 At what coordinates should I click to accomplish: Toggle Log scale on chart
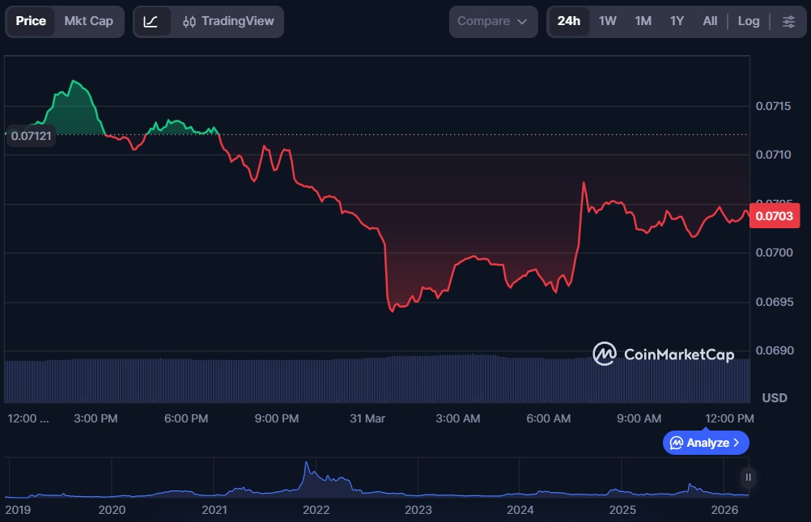(749, 22)
